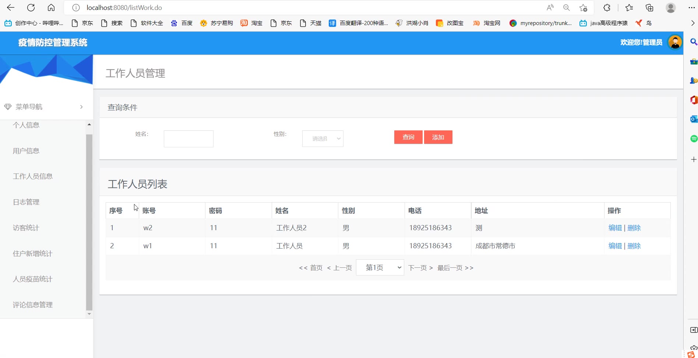Add a site with the sidebar plus
Viewport: 698px width, 358px height.
tap(694, 159)
